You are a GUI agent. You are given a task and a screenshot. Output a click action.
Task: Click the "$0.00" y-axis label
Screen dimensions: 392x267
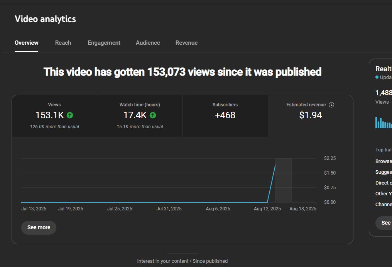click(330, 202)
